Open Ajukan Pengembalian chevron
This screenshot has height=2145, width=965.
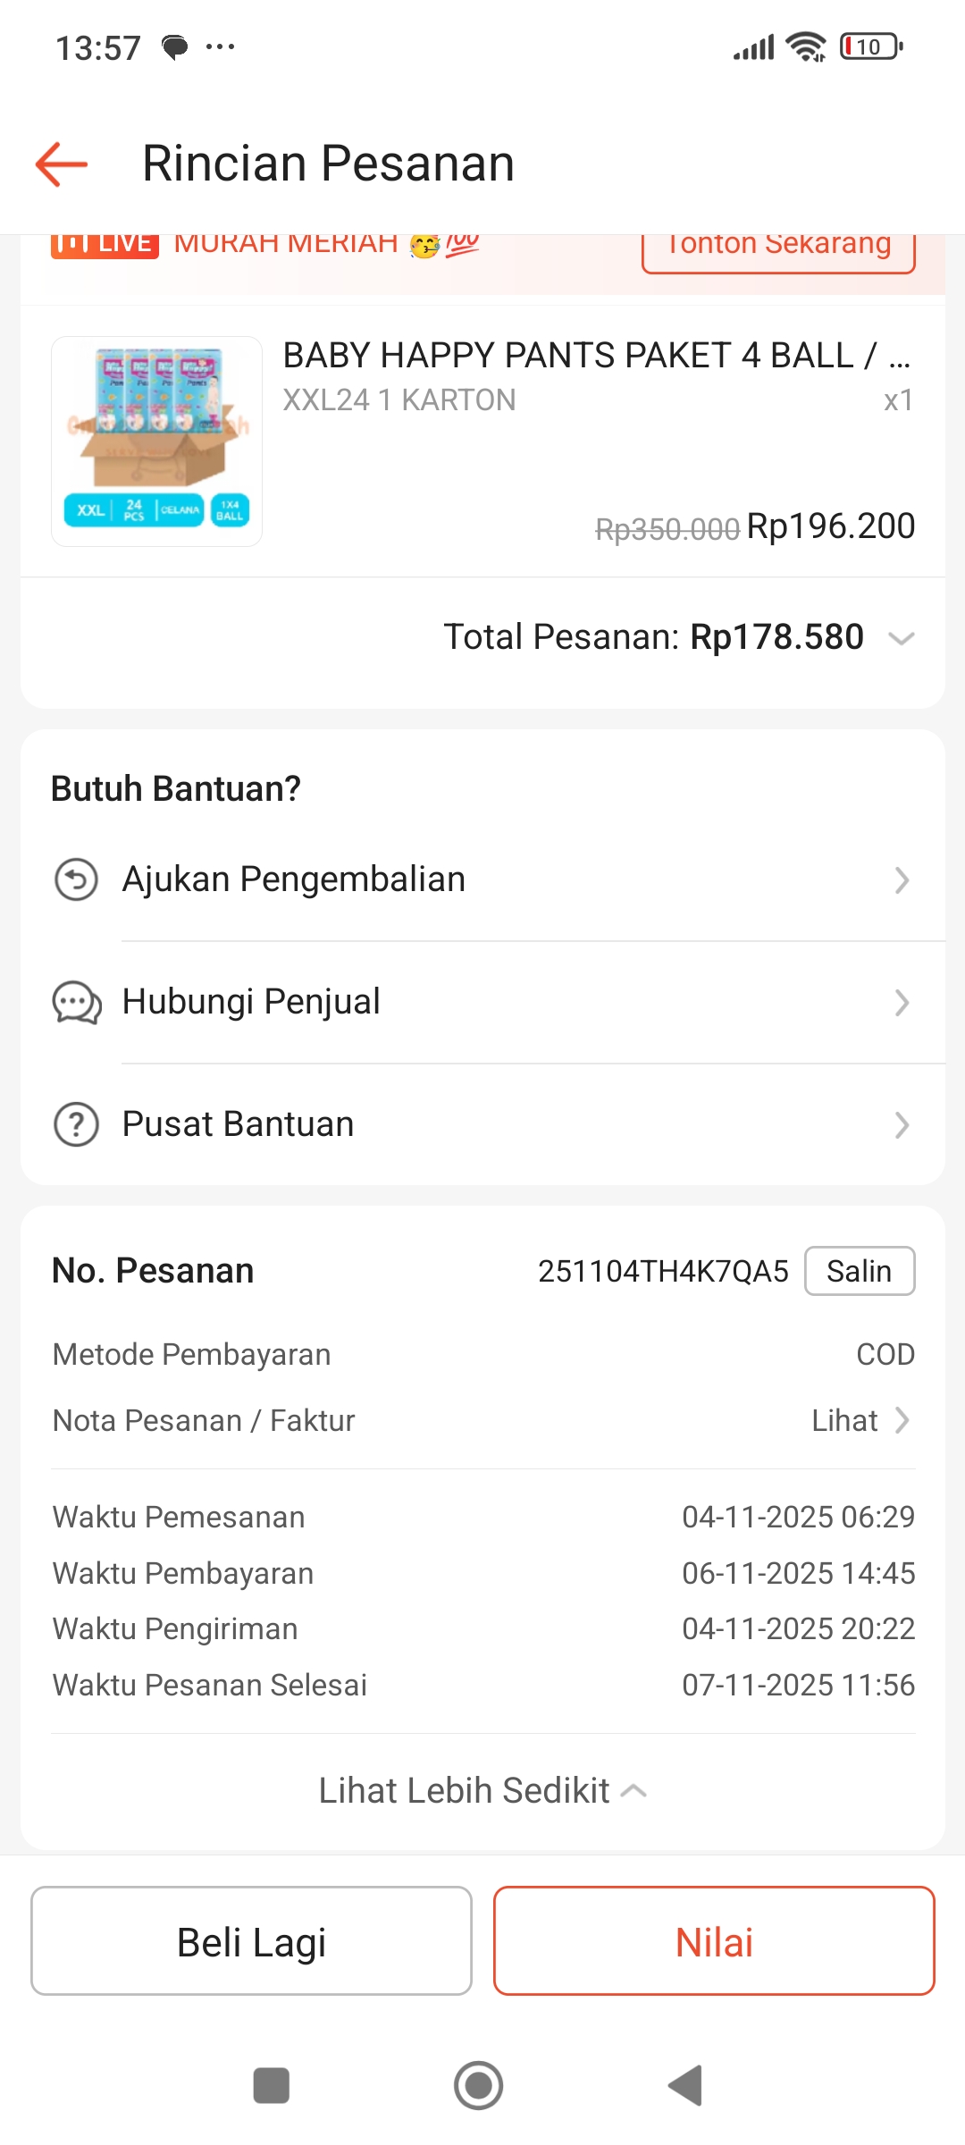pos(902,880)
